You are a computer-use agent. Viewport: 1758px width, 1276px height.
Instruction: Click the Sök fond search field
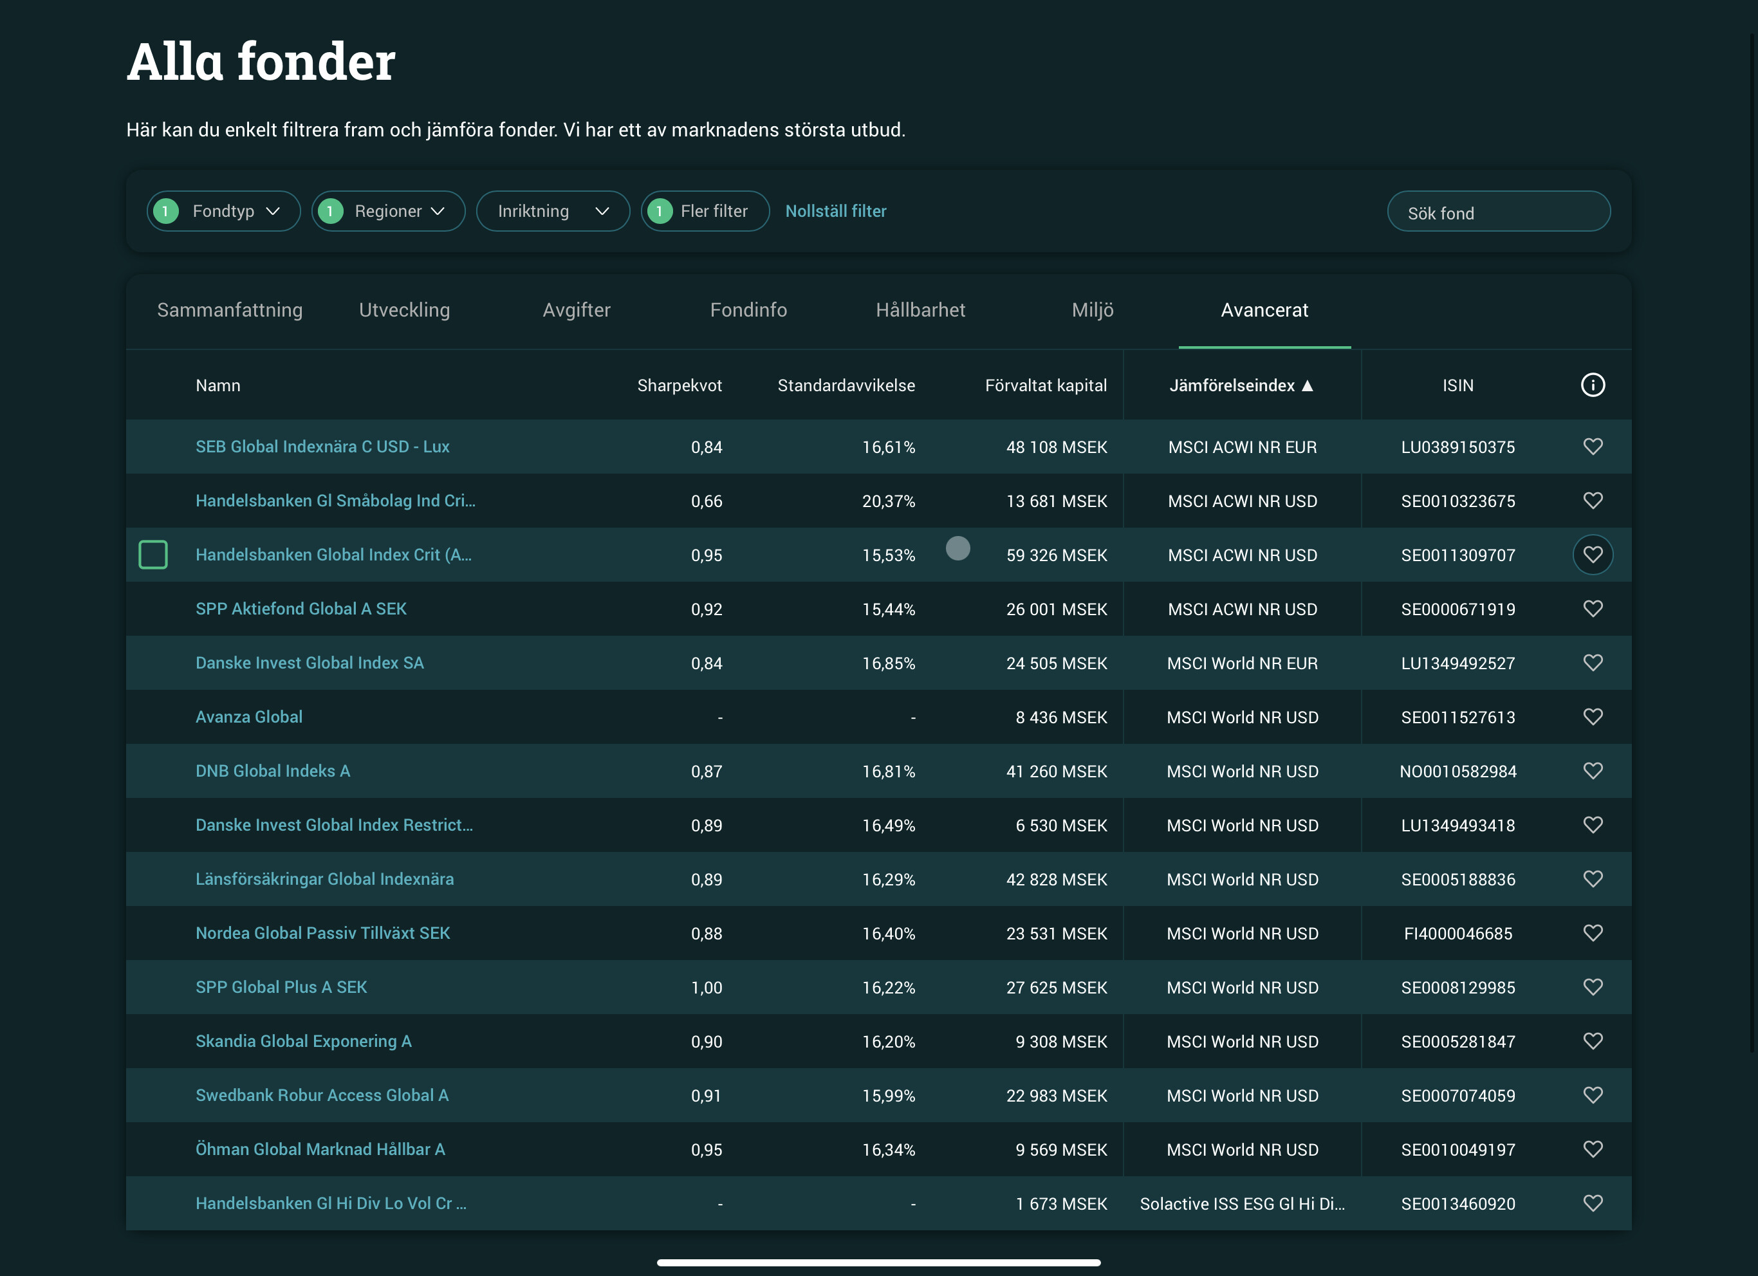(1497, 212)
